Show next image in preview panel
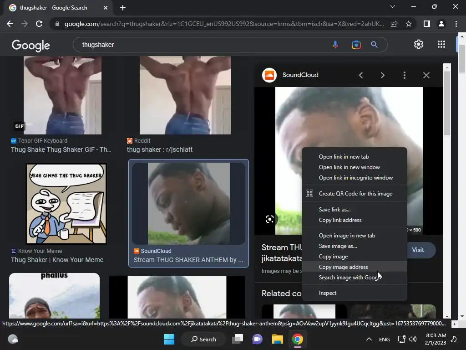466x350 pixels. pos(382,75)
